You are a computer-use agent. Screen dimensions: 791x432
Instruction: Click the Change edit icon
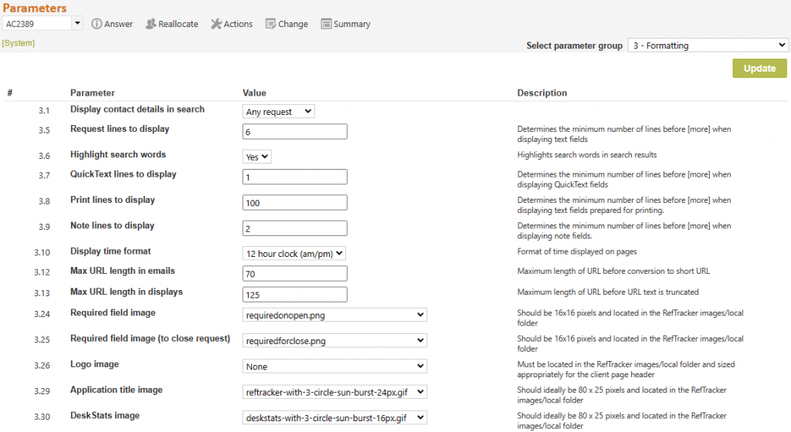point(270,24)
